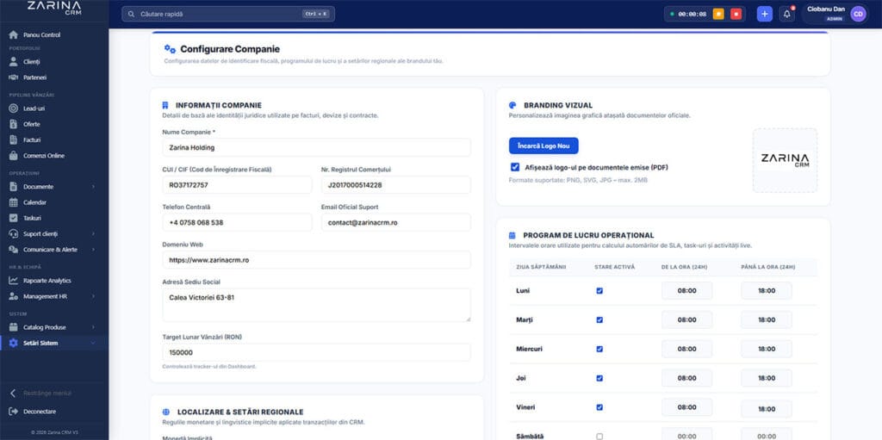This screenshot has height=440, width=882.
Task: Click the Adresă Sediu Social textarea
Action: (x=317, y=306)
